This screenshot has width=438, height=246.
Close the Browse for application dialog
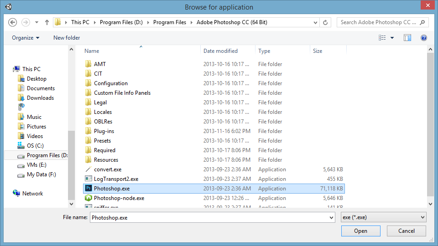click(428, 5)
